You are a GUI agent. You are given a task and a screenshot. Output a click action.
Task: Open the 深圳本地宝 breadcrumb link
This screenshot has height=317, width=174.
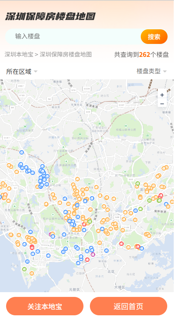tap(19, 54)
